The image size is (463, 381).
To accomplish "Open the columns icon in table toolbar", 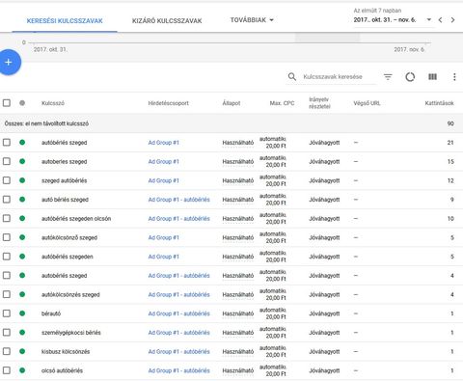I will click(432, 76).
